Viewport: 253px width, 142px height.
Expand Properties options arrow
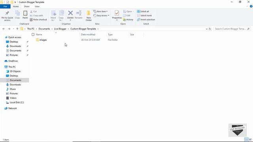117,20
